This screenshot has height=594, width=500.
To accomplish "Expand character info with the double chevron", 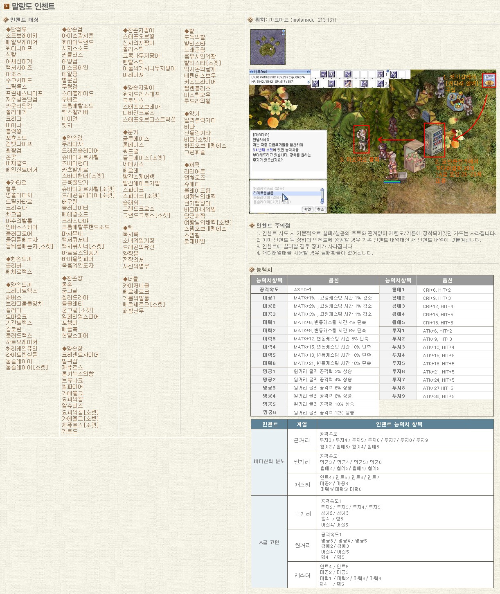I will coord(309,82).
